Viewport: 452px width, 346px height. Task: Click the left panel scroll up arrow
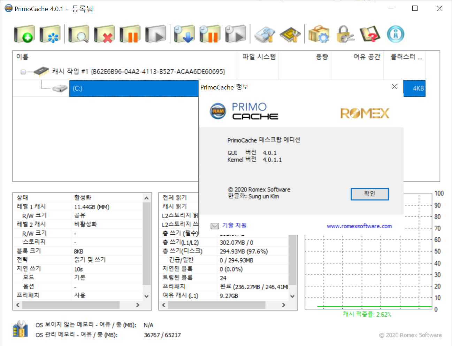[x=146, y=198]
